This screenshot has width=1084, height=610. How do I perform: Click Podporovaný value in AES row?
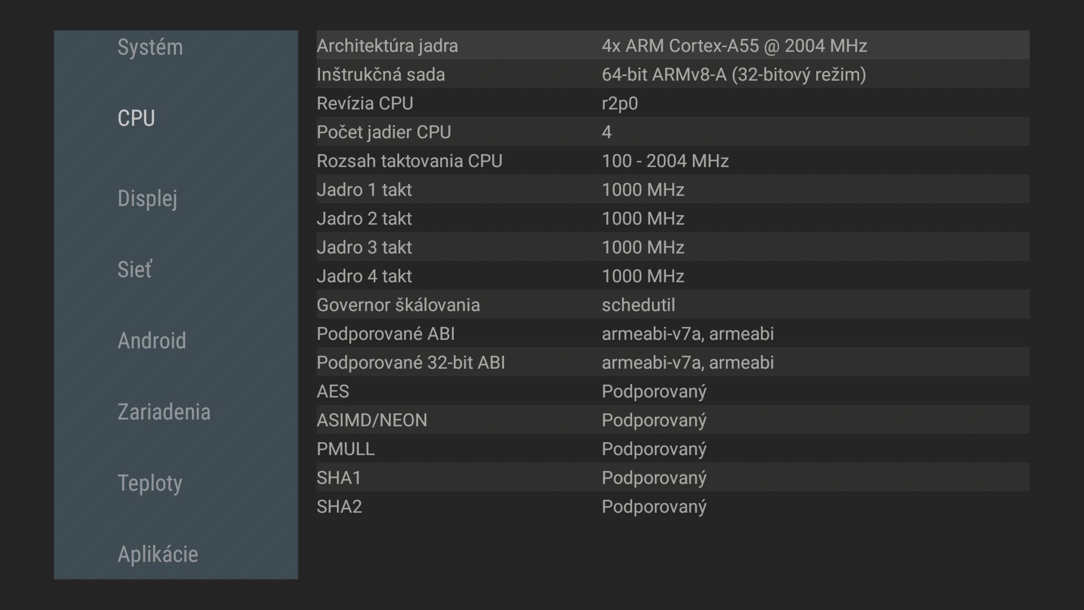click(x=654, y=392)
